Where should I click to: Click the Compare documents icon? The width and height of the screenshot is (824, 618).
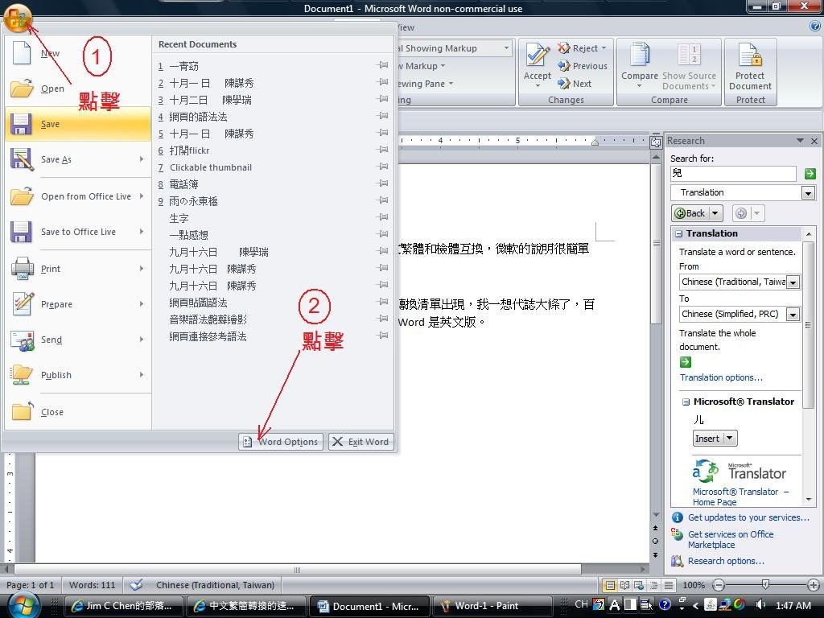639,56
